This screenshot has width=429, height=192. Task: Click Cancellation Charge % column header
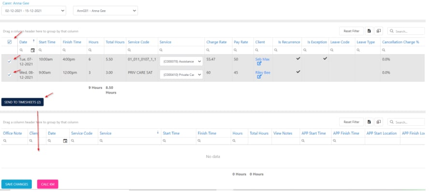400,42
